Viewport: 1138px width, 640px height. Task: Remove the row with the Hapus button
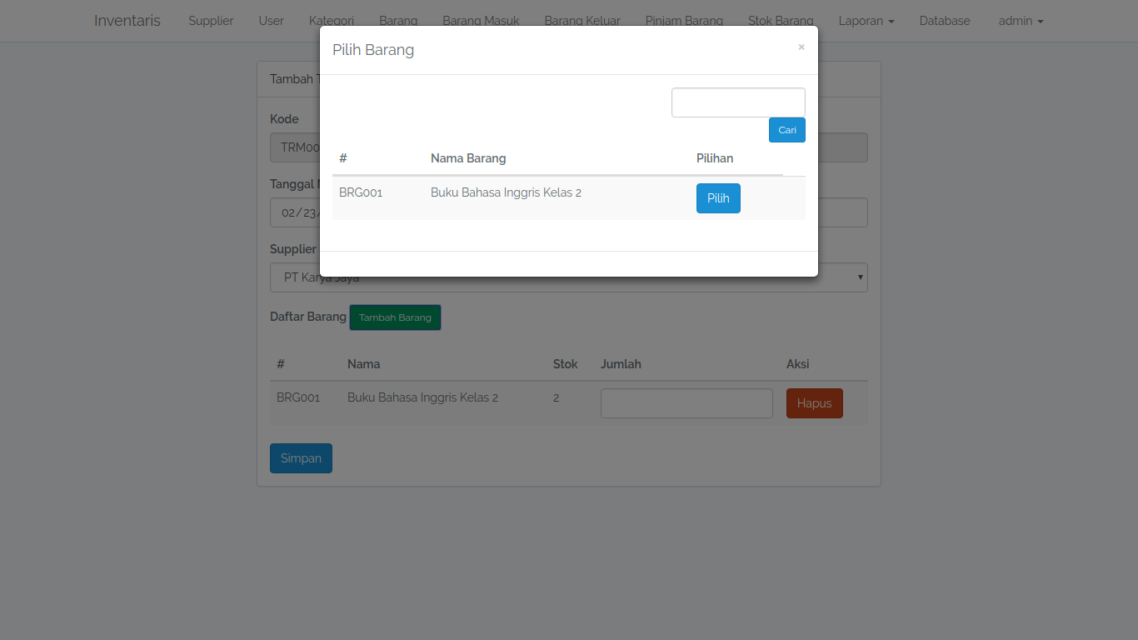[815, 403]
